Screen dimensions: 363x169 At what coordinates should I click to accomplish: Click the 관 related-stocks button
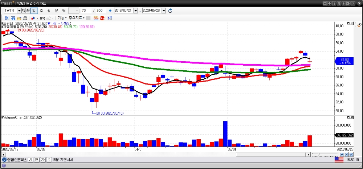[28, 11]
